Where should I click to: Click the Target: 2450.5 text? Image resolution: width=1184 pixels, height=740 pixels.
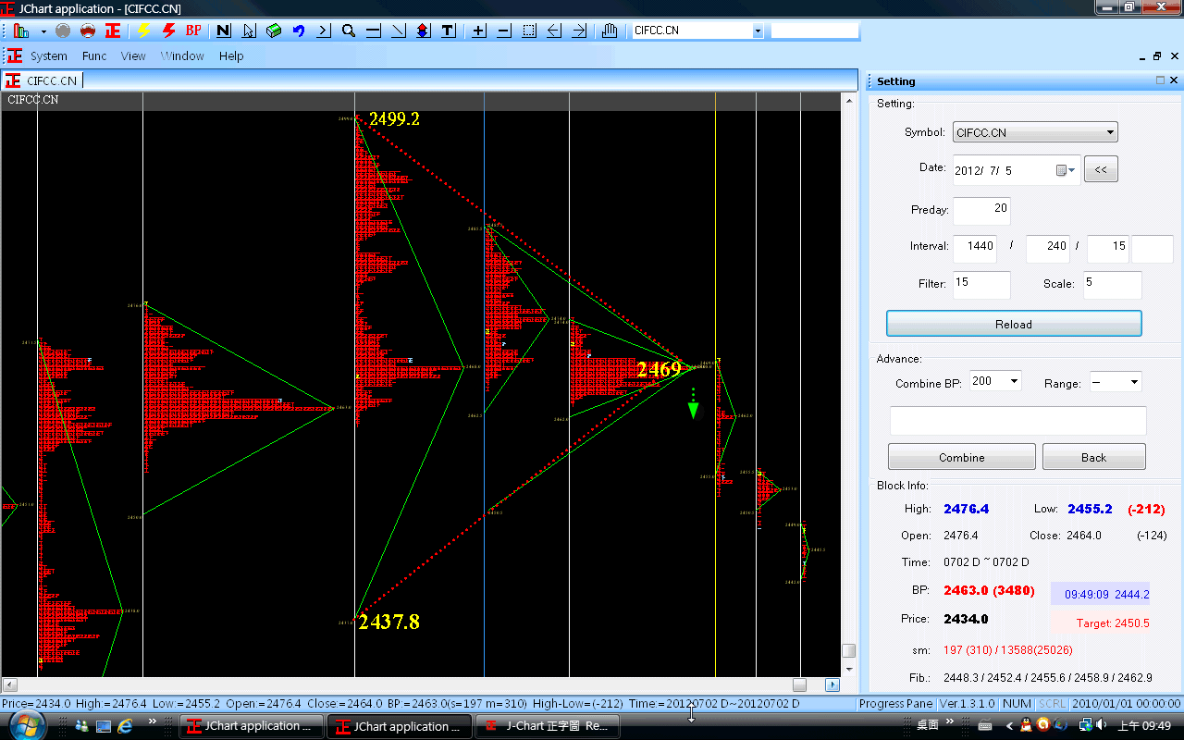click(1113, 623)
